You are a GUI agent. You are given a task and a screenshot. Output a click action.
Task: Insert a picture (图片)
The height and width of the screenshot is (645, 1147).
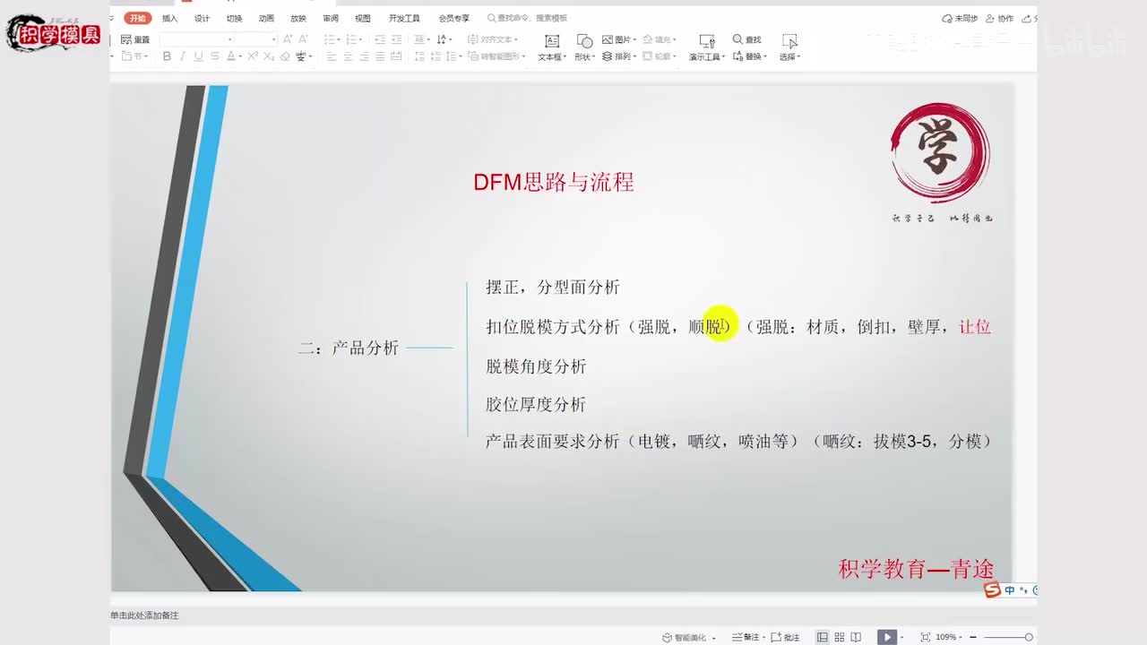pos(617,39)
